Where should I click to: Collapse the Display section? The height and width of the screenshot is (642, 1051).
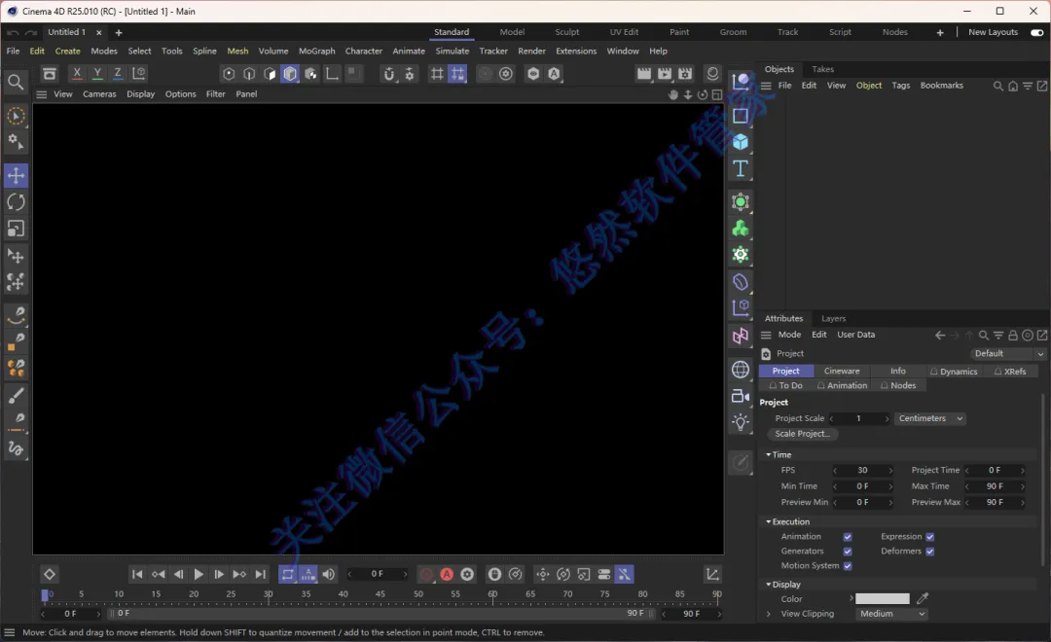768,585
